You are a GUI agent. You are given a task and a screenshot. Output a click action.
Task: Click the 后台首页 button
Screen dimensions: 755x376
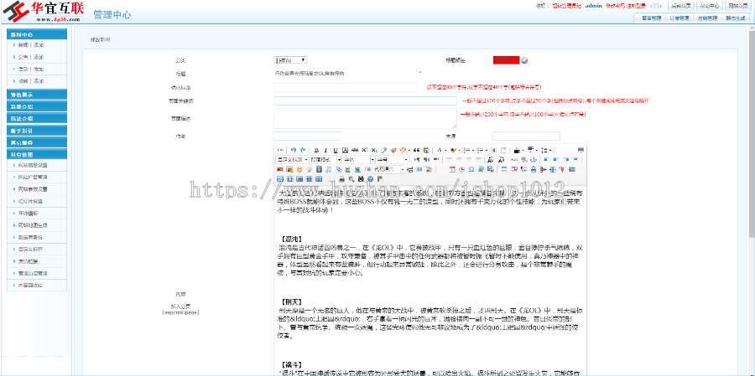pos(682,6)
